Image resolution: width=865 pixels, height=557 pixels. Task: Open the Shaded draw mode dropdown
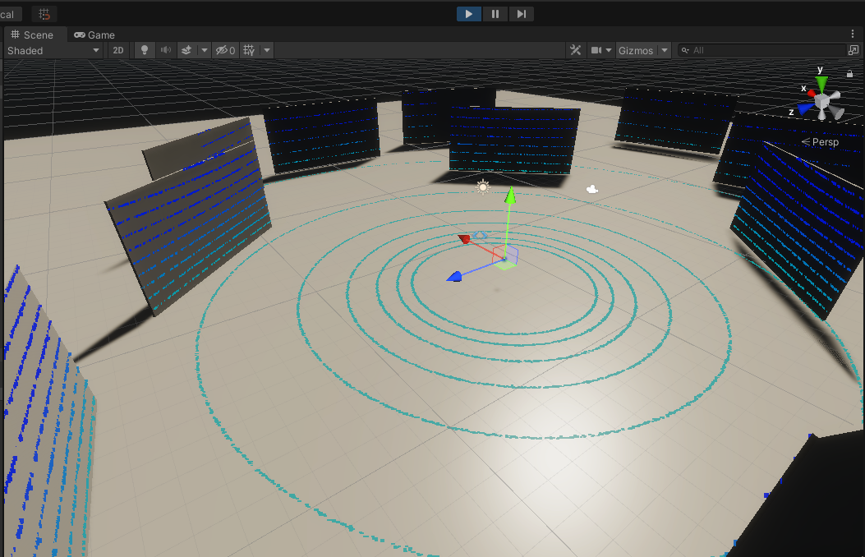click(49, 50)
